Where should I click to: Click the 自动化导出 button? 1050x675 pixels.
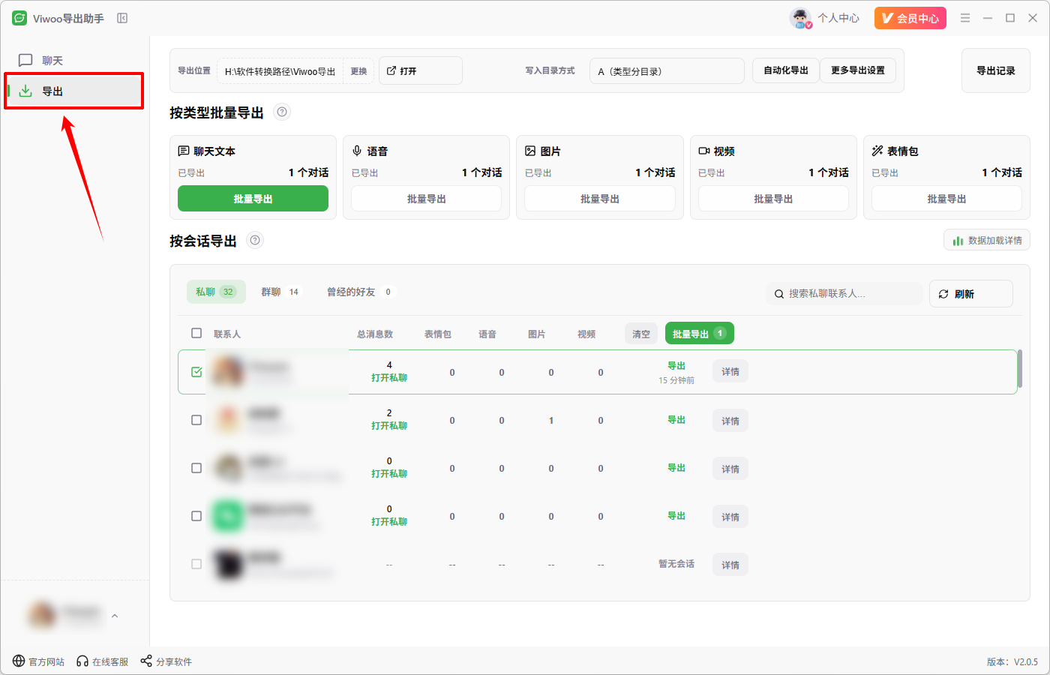tap(785, 70)
